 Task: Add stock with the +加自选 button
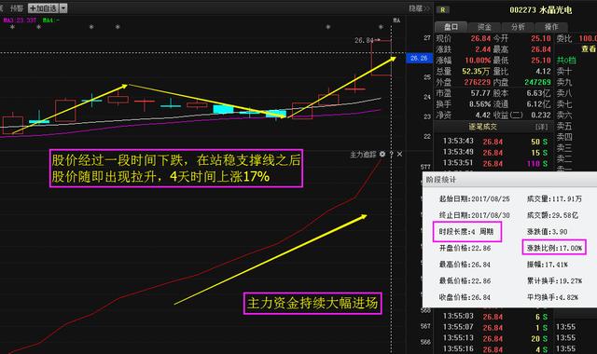[x=44, y=8]
